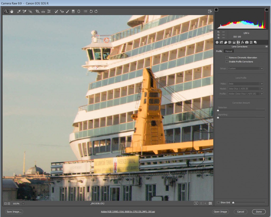Open the zoom level dropdown

pyautogui.click(x=23, y=204)
